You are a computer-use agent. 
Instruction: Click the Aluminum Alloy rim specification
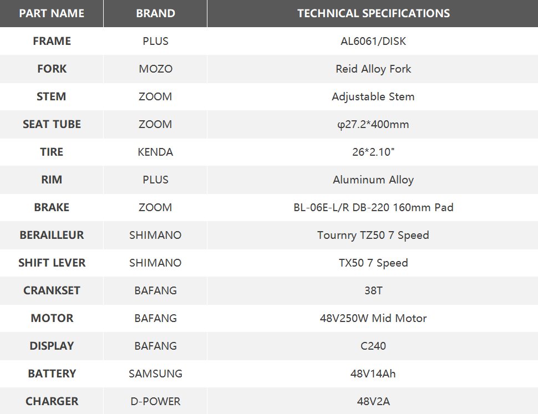point(373,180)
